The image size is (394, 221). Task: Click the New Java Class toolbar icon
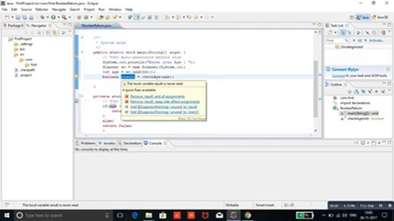click(x=86, y=17)
